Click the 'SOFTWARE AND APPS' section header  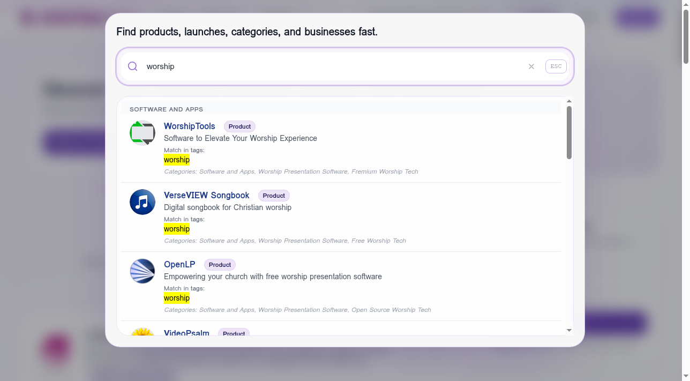[166, 109]
